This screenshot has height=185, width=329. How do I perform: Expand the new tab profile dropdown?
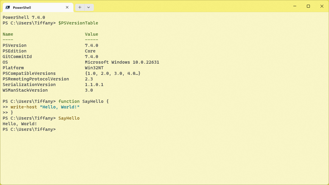[89, 7]
